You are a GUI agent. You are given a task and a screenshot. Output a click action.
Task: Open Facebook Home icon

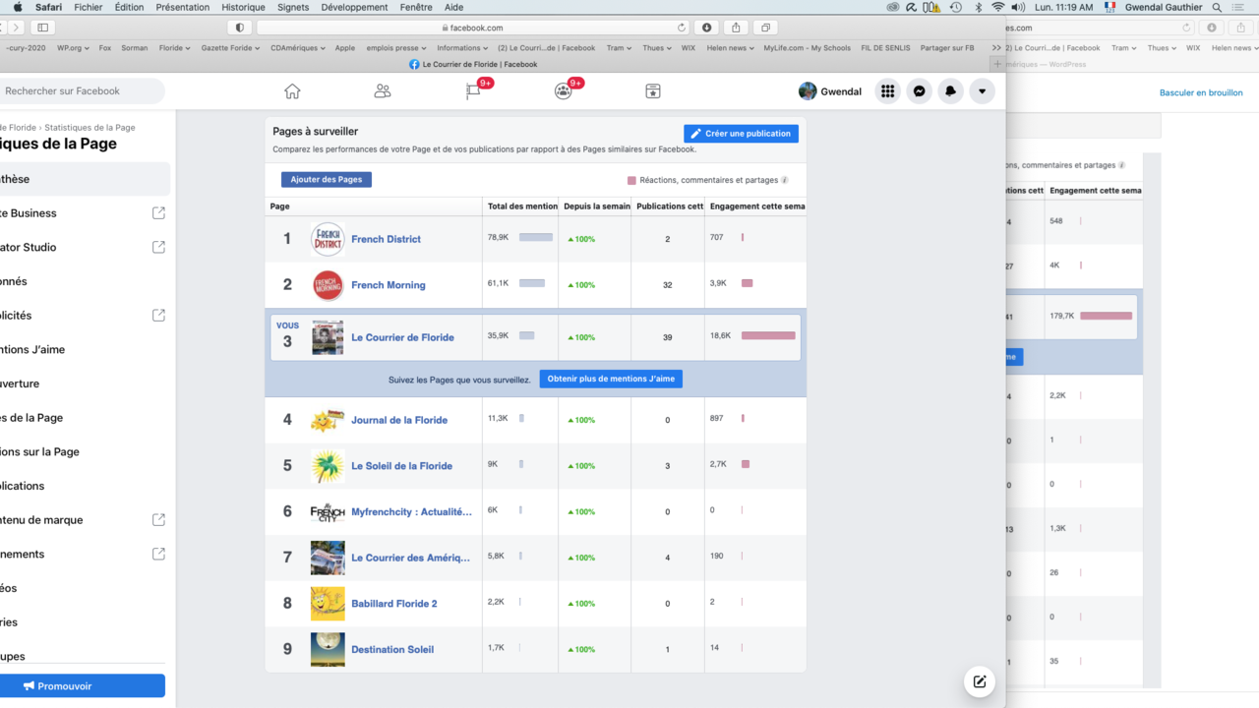pyautogui.click(x=292, y=91)
